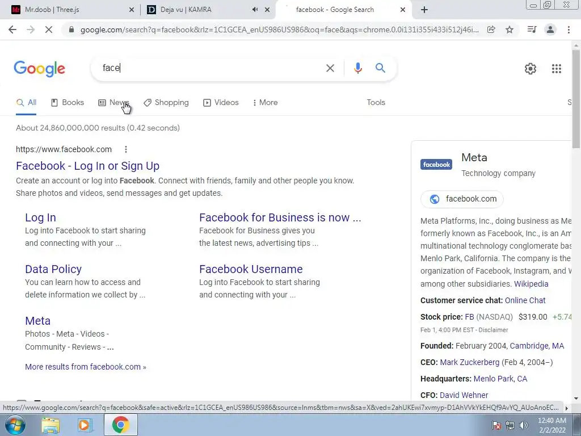Go to Google home via the logo
This screenshot has width=581, height=436.
(x=40, y=69)
